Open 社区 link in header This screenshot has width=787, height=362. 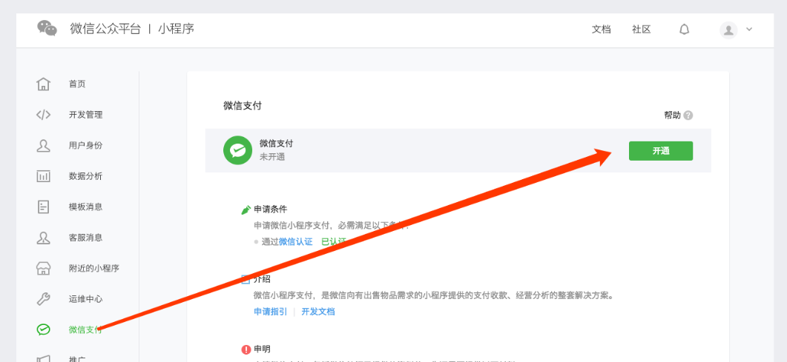click(642, 30)
